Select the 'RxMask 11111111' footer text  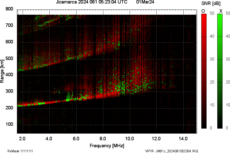(x=20, y=151)
